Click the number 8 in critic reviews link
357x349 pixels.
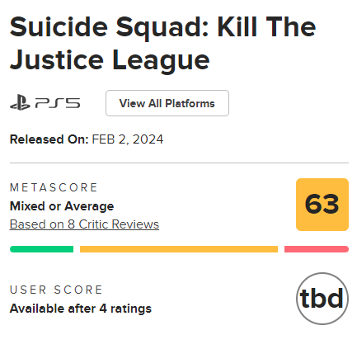pyautogui.click(x=71, y=224)
